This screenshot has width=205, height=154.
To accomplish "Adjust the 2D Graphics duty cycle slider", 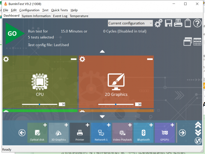I will coord(116,104).
